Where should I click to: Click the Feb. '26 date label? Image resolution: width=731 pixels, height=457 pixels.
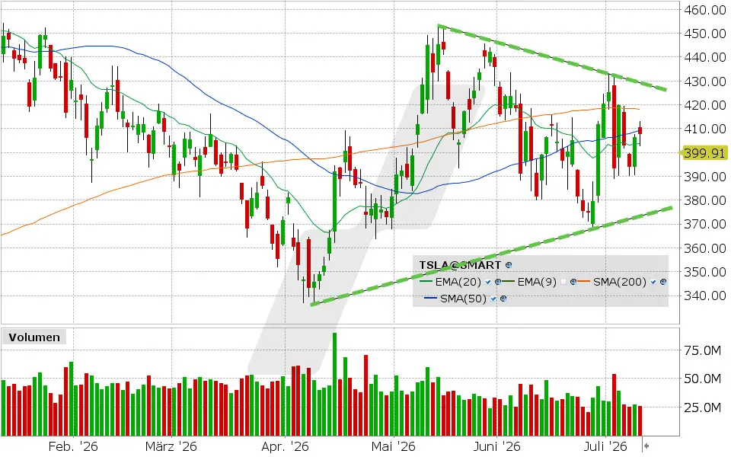pyautogui.click(x=73, y=446)
